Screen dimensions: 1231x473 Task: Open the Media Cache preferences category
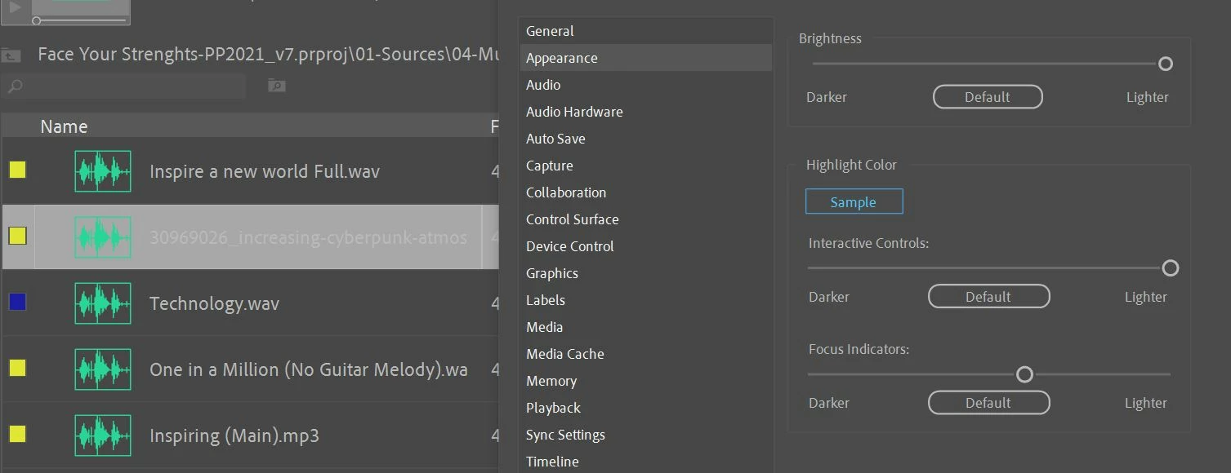tap(565, 354)
